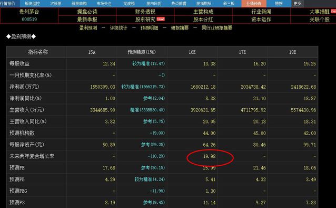Select the 龙虎榜 tab
Viewport: 336px width, 208px height.
(129, 4)
